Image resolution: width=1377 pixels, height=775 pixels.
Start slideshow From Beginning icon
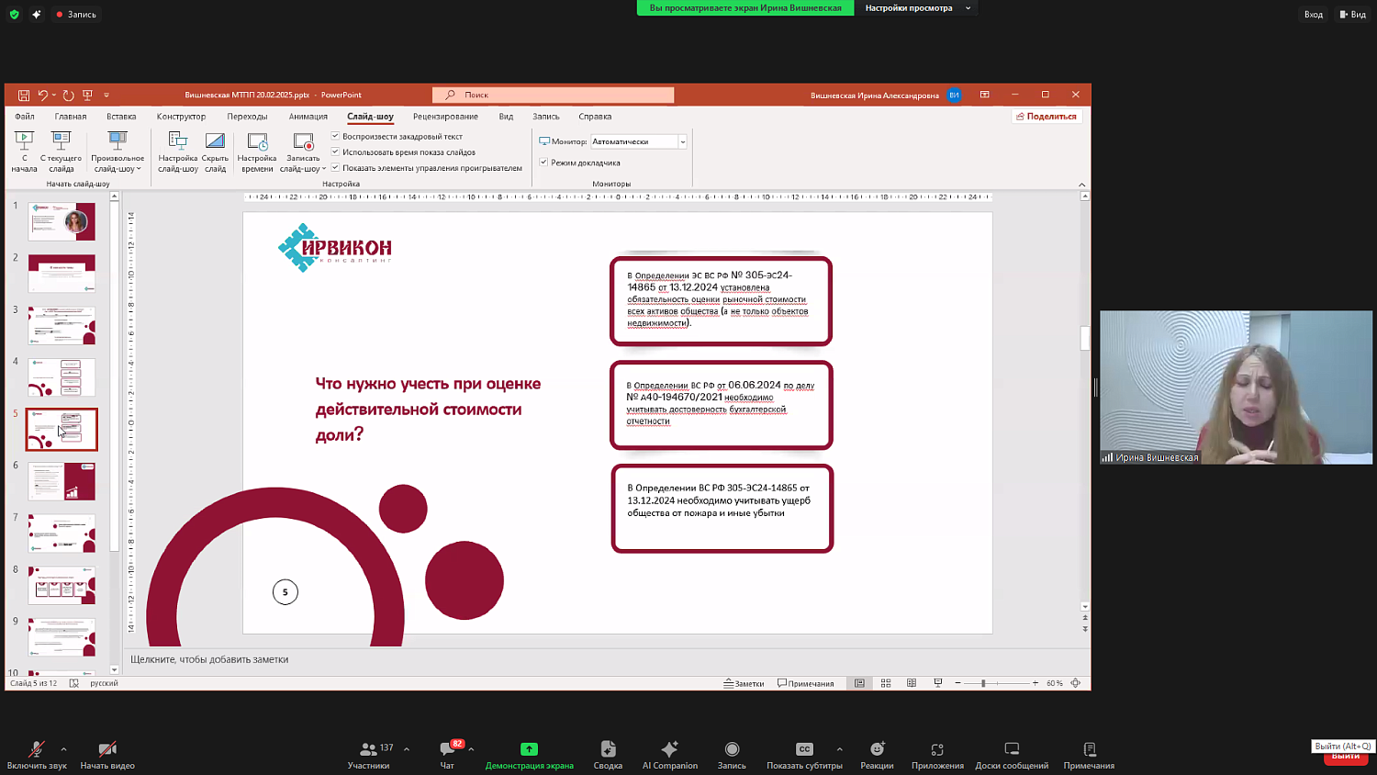[24, 151]
